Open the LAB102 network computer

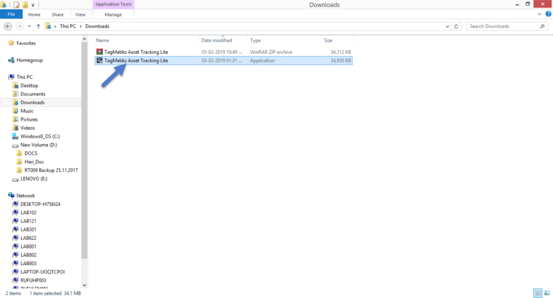pos(28,212)
